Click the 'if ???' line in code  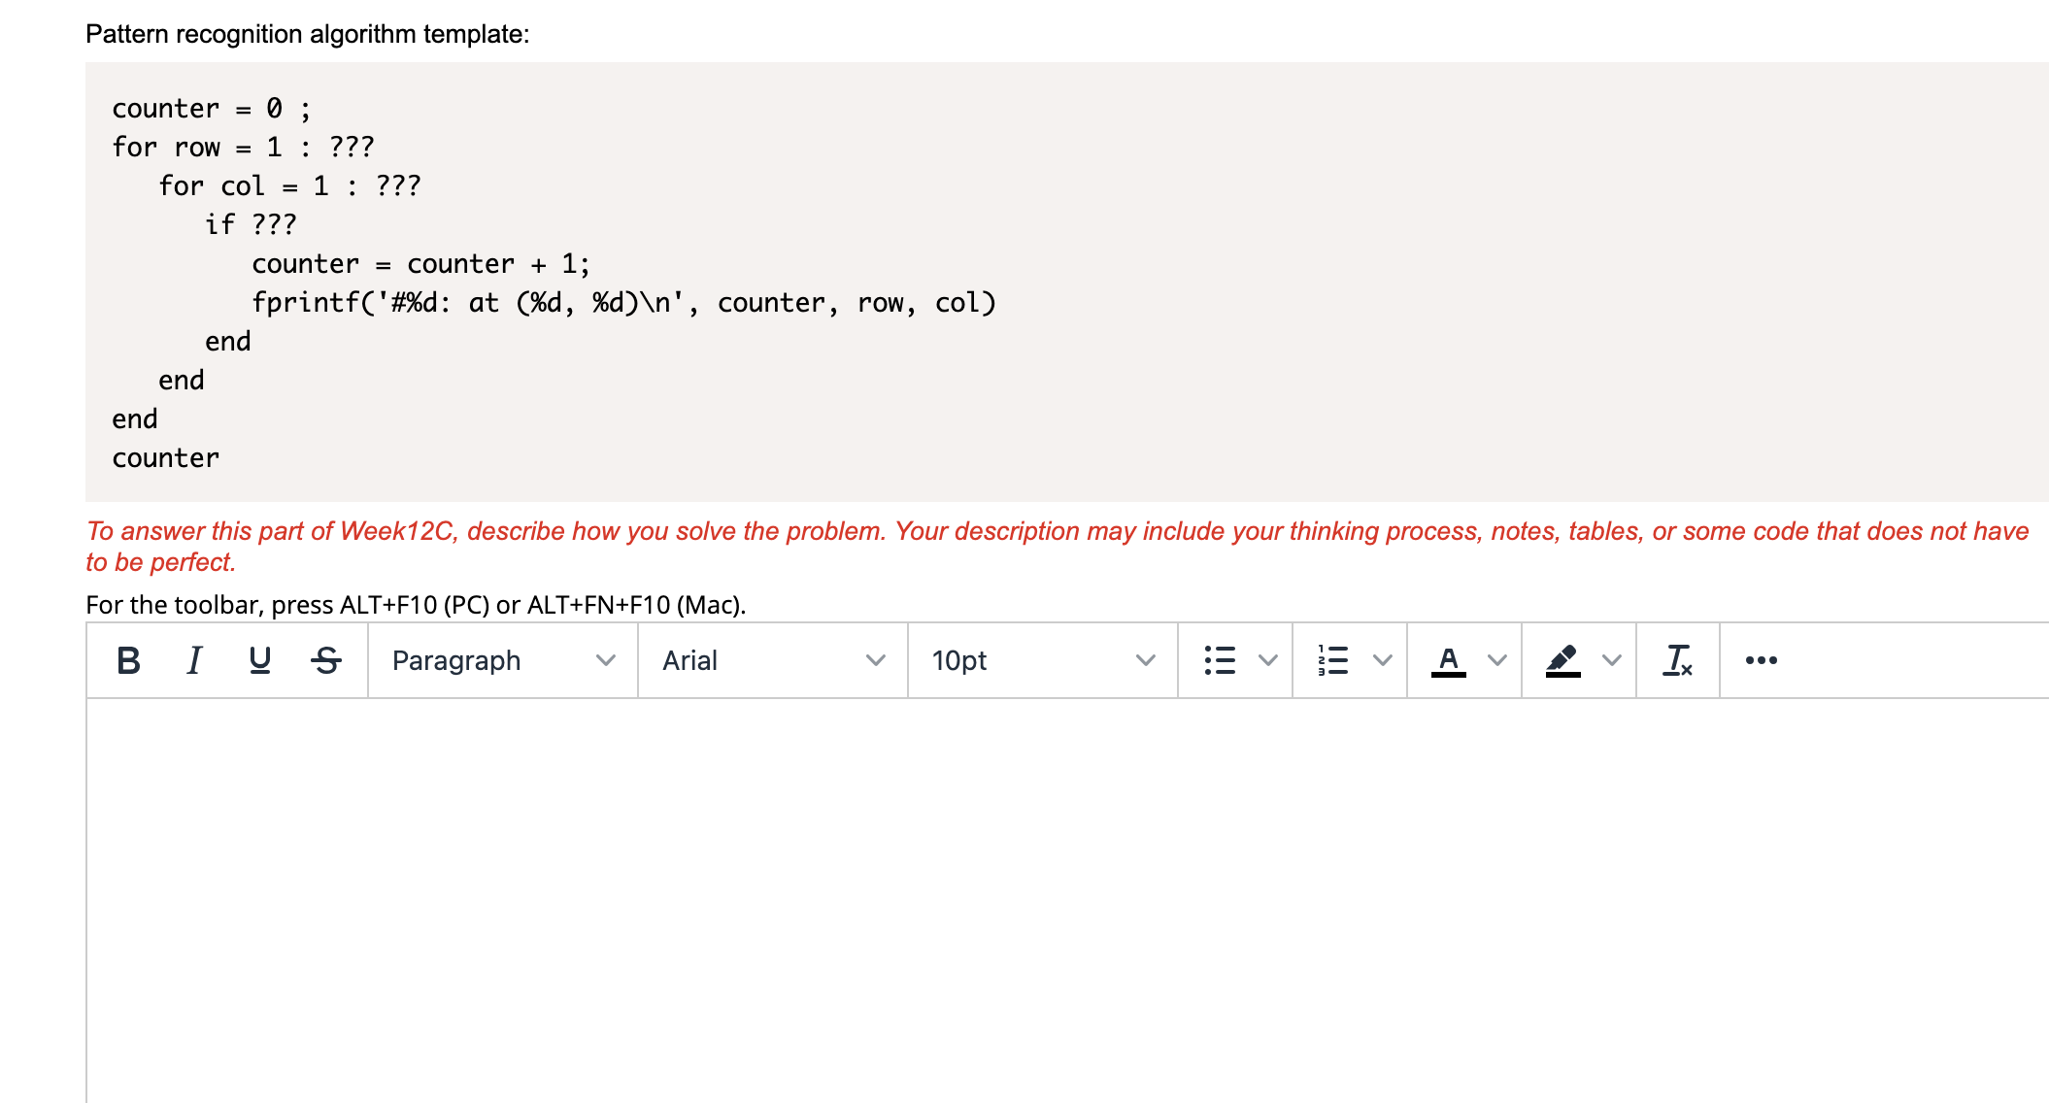point(251,224)
